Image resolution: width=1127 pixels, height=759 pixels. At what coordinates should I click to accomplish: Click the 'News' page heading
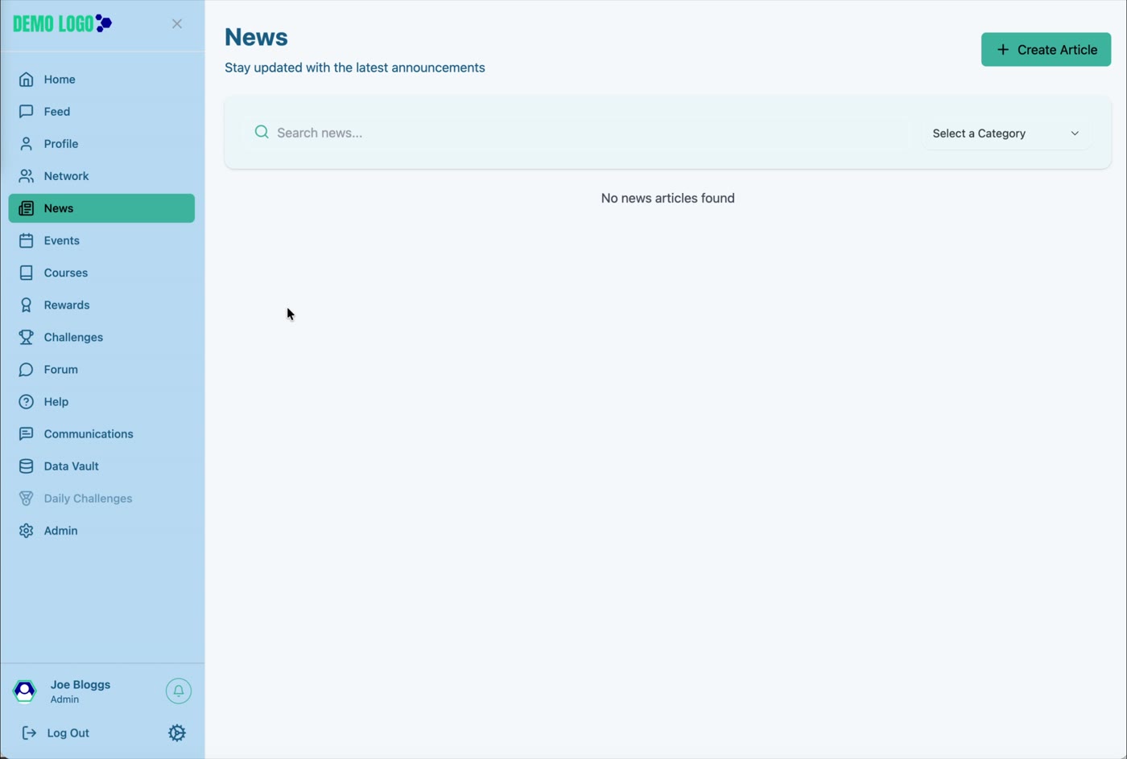[x=256, y=37]
